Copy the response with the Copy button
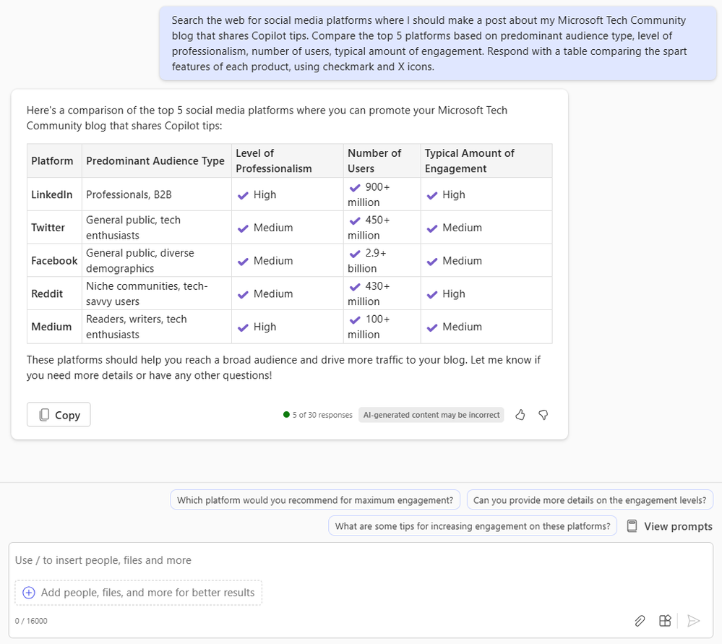The width and height of the screenshot is (722, 644). pos(59,415)
